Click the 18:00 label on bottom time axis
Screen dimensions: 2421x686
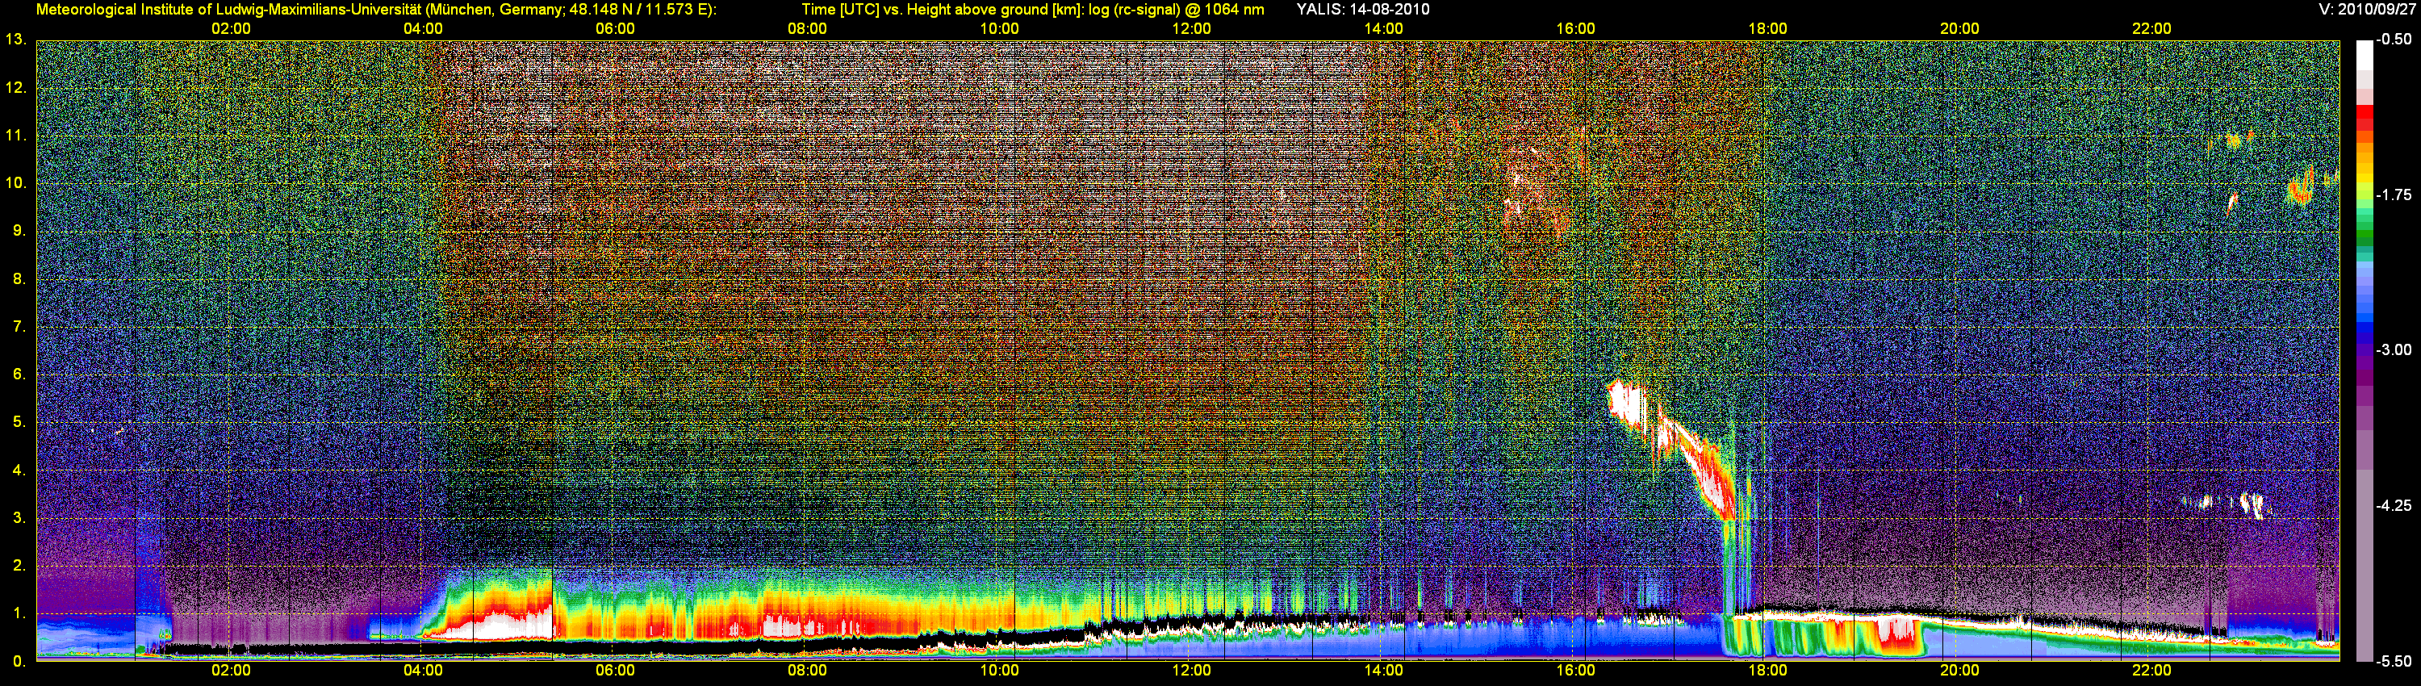[x=1768, y=671]
